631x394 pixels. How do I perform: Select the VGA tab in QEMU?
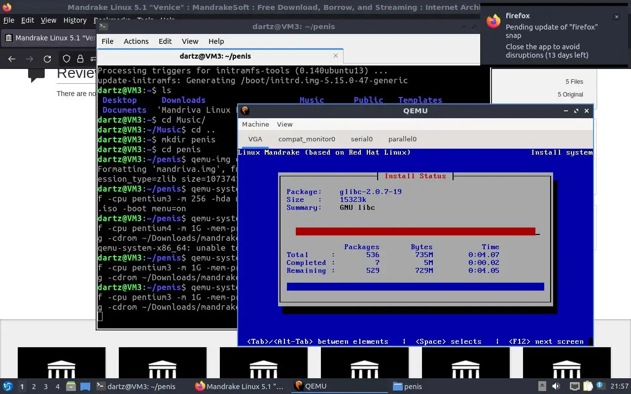click(x=255, y=139)
